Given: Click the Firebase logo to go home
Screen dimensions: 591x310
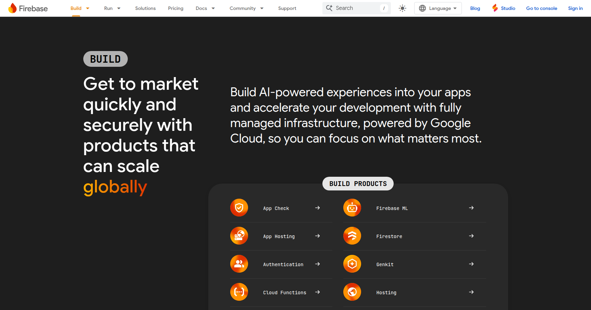Looking at the screenshot, I should 28,8.
